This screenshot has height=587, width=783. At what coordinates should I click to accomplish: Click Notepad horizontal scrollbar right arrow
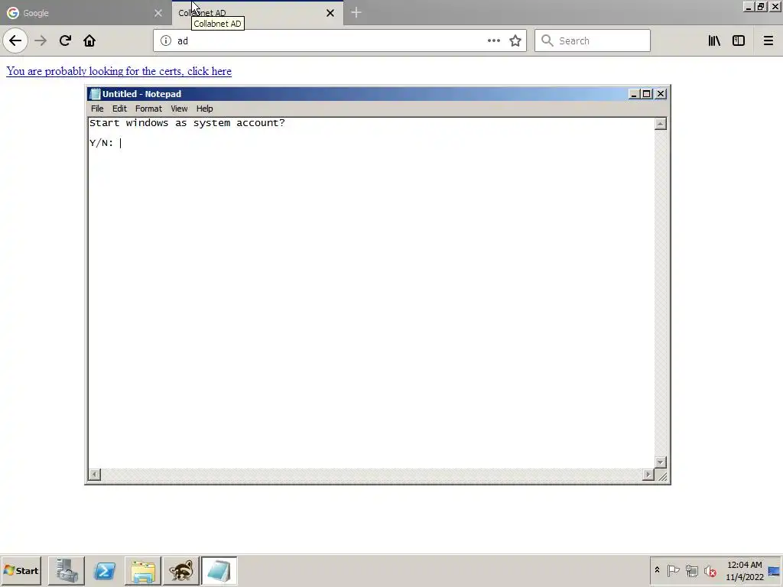[x=648, y=474]
